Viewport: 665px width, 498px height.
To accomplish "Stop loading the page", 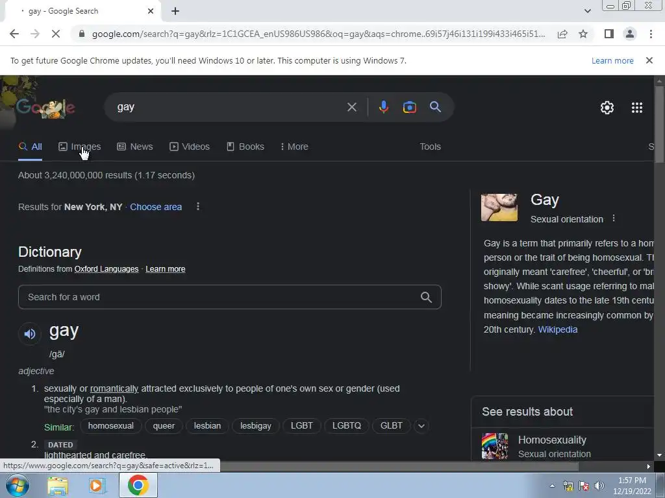I will [x=56, y=34].
